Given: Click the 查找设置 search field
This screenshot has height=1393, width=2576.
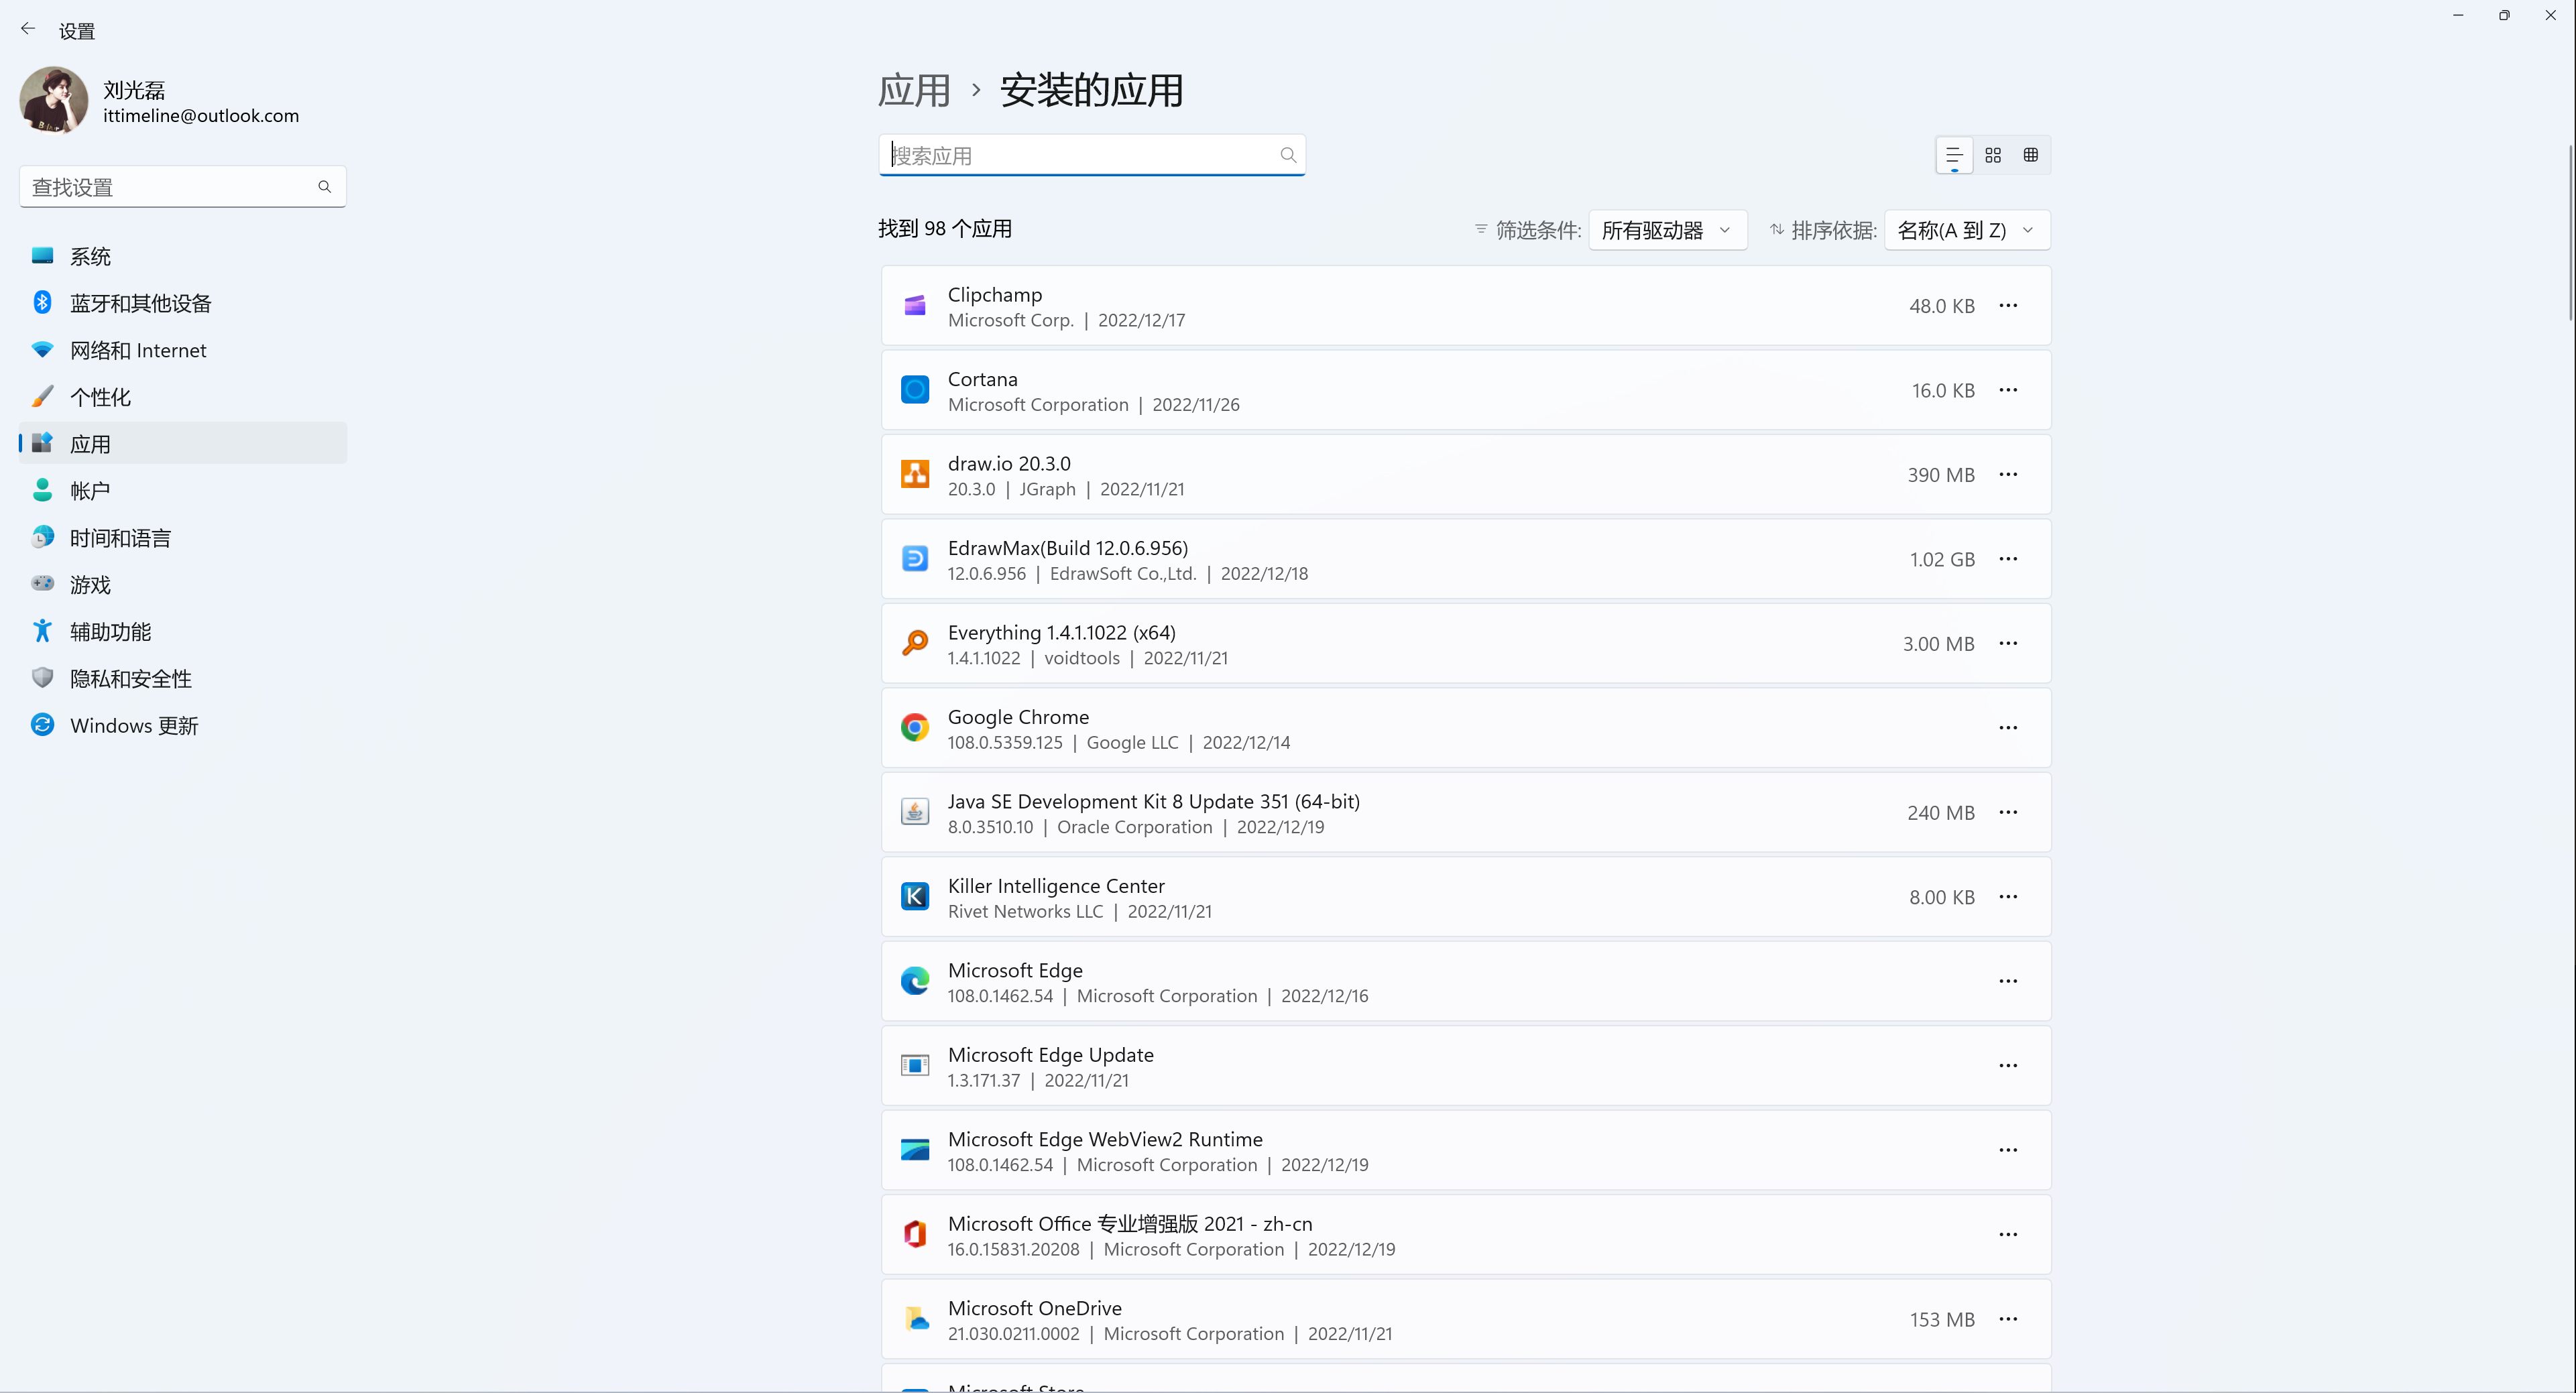Looking at the screenshot, I should pos(183,187).
